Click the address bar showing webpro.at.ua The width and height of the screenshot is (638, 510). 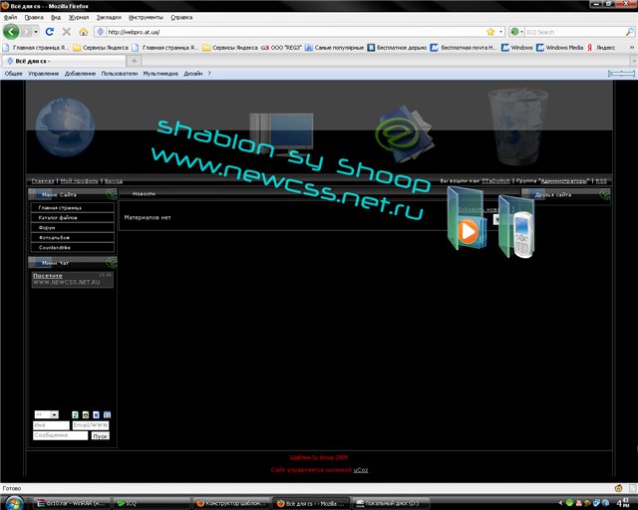(x=295, y=32)
